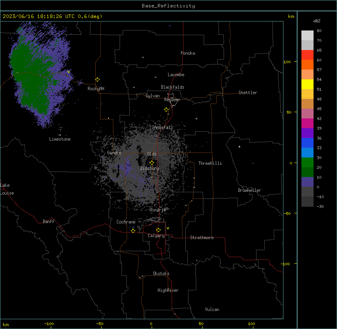Click the yellow diamond marker between Olds and Didsbury
This screenshot has height=329, width=337.
152,163
